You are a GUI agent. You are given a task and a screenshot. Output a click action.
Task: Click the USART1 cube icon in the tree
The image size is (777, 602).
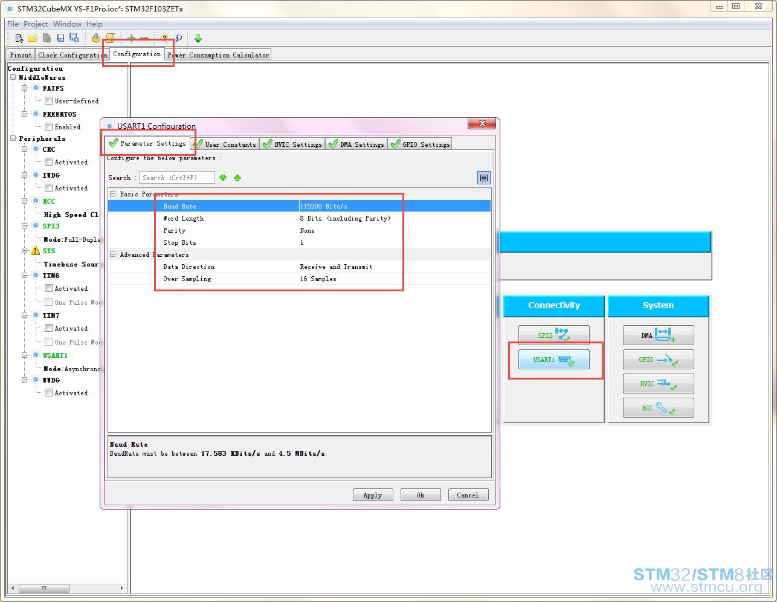click(36, 355)
